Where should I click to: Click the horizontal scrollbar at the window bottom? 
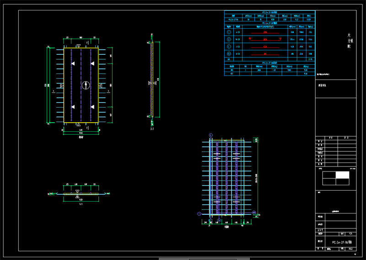[204, 259]
